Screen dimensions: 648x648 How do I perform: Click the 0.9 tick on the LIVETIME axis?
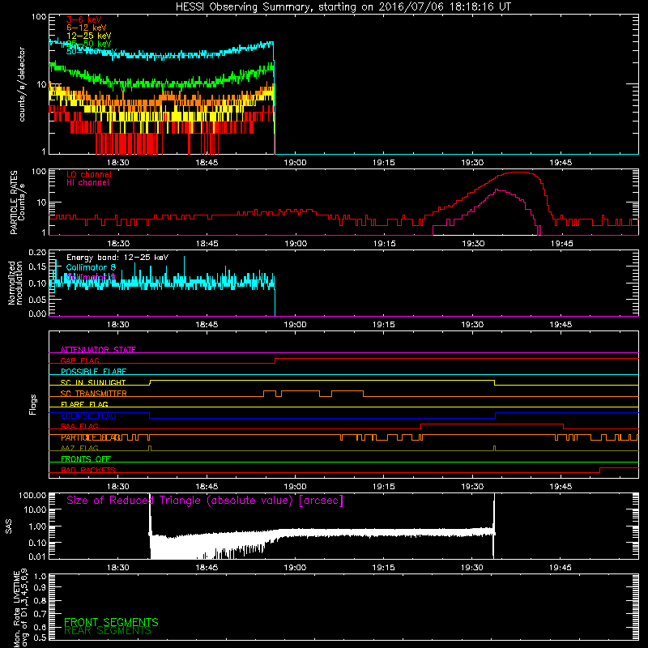coord(40,587)
